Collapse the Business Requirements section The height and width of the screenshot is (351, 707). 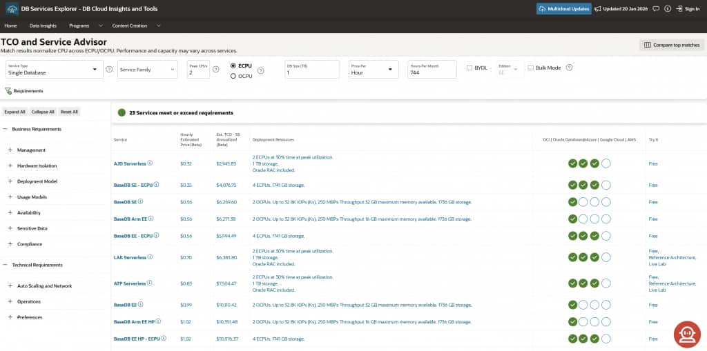(5, 129)
